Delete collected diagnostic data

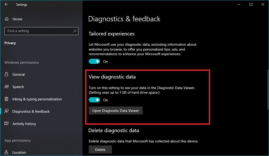[100, 149]
